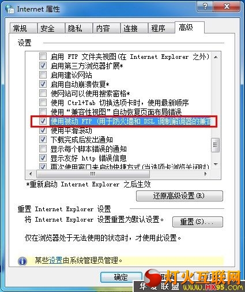Click the blue information icon
Viewport: 245px width, 292px height.
pyautogui.click(x=22, y=261)
